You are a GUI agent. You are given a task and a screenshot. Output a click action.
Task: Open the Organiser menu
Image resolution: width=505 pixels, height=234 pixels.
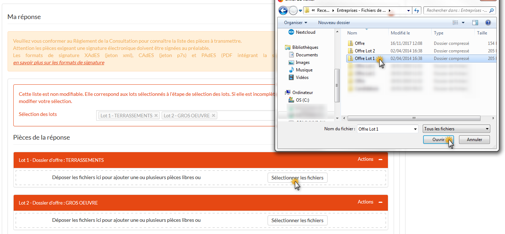coord(295,23)
